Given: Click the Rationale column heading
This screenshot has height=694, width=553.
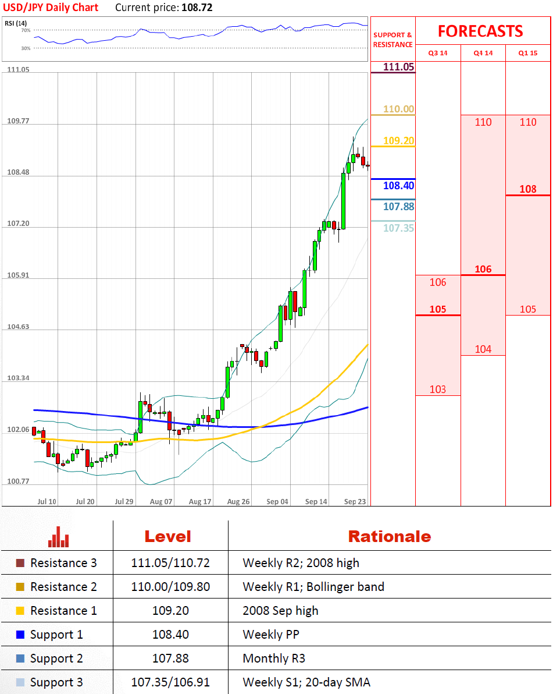Looking at the screenshot, I should (390, 536).
